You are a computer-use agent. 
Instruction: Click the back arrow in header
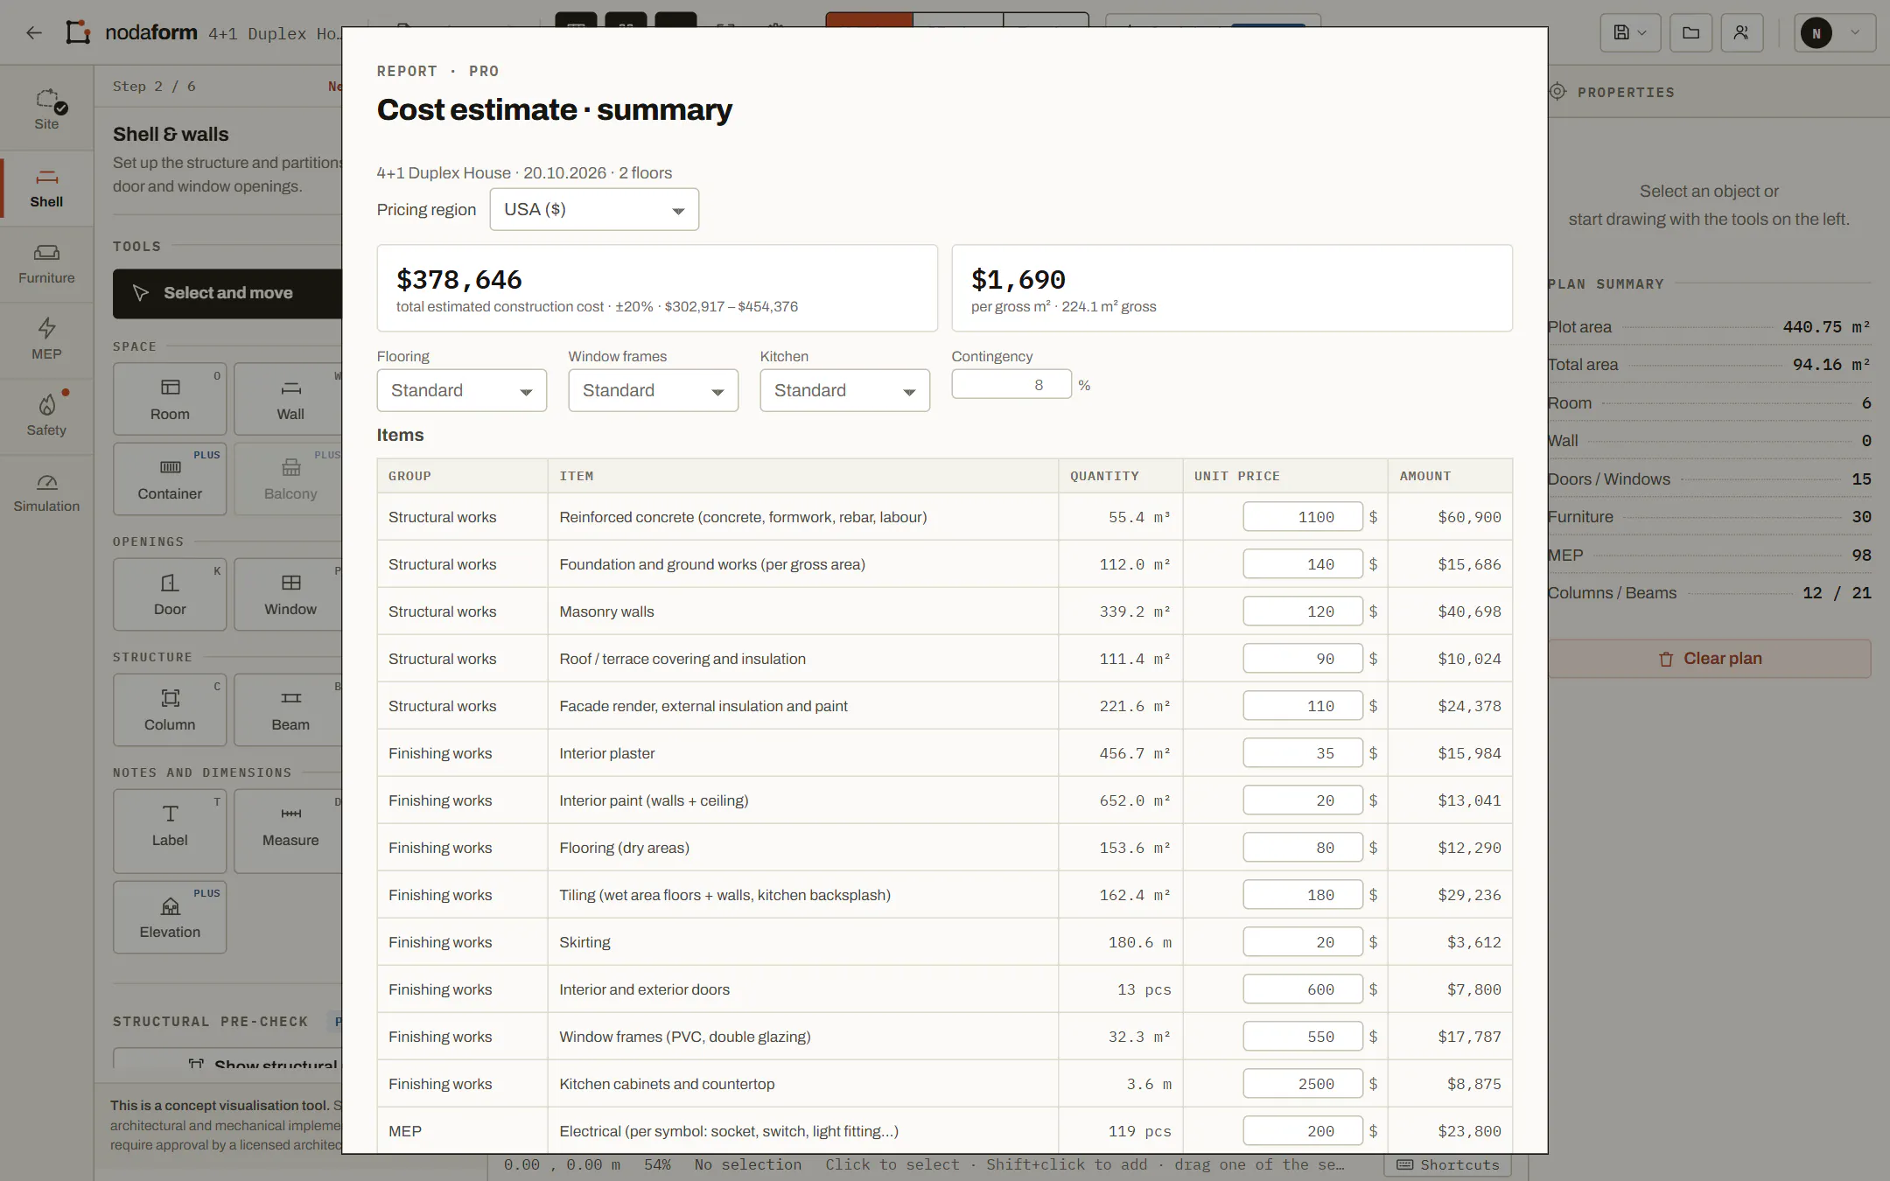coord(33,32)
